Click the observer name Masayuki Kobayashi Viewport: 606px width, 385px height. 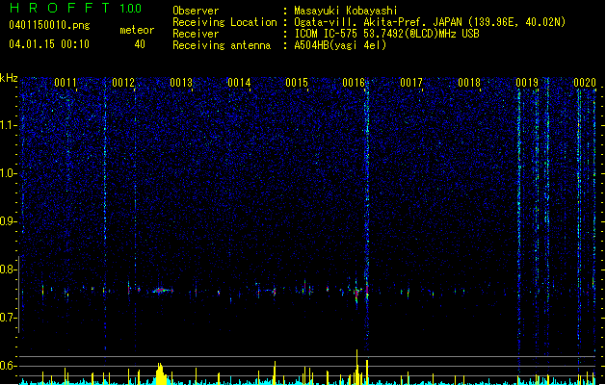click(x=346, y=11)
